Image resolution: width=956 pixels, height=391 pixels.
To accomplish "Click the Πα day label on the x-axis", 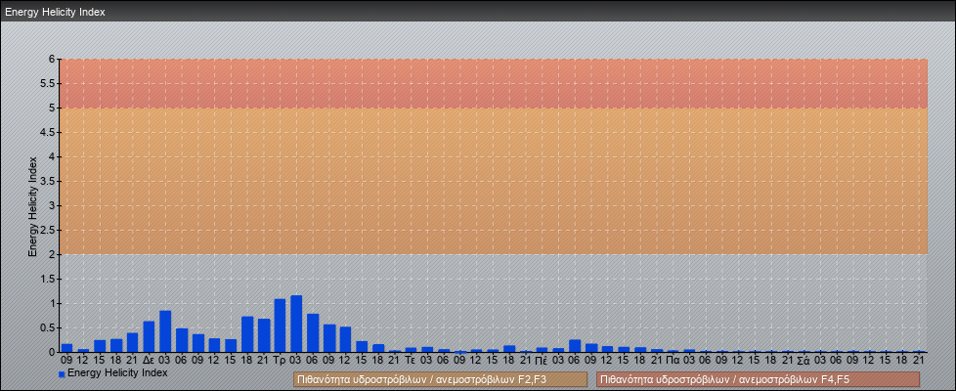I will pos(673,361).
